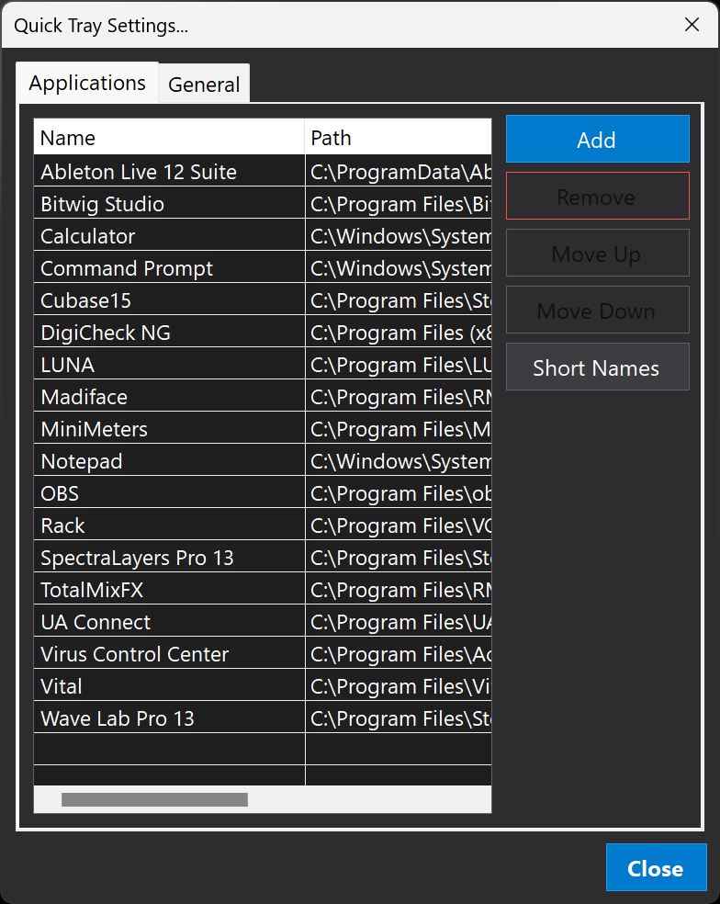Click the path cell for Bitwig Studio
The width and height of the screenshot is (720, 904).
(x=399, y=204)
